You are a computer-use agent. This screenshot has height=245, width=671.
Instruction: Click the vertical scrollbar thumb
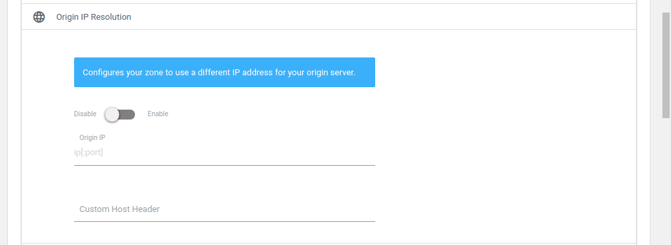tap(666, 65)
